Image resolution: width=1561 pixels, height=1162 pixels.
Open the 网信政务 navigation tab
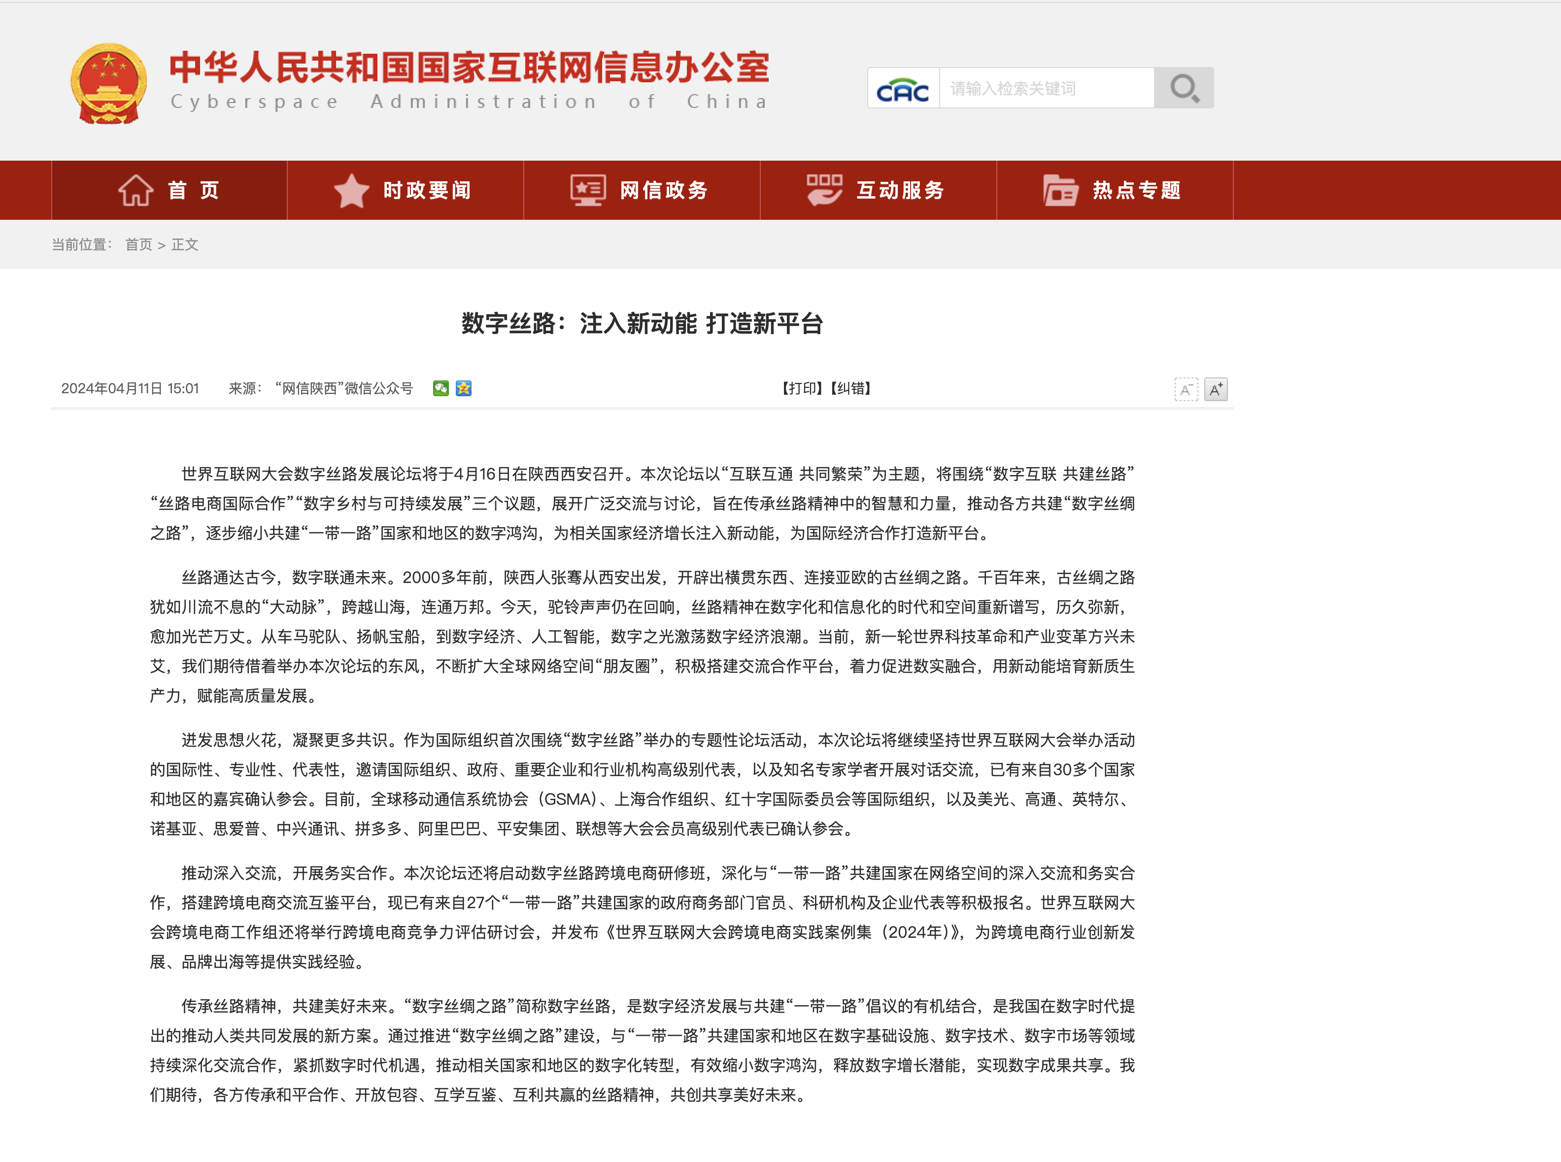tap(642, 190)
